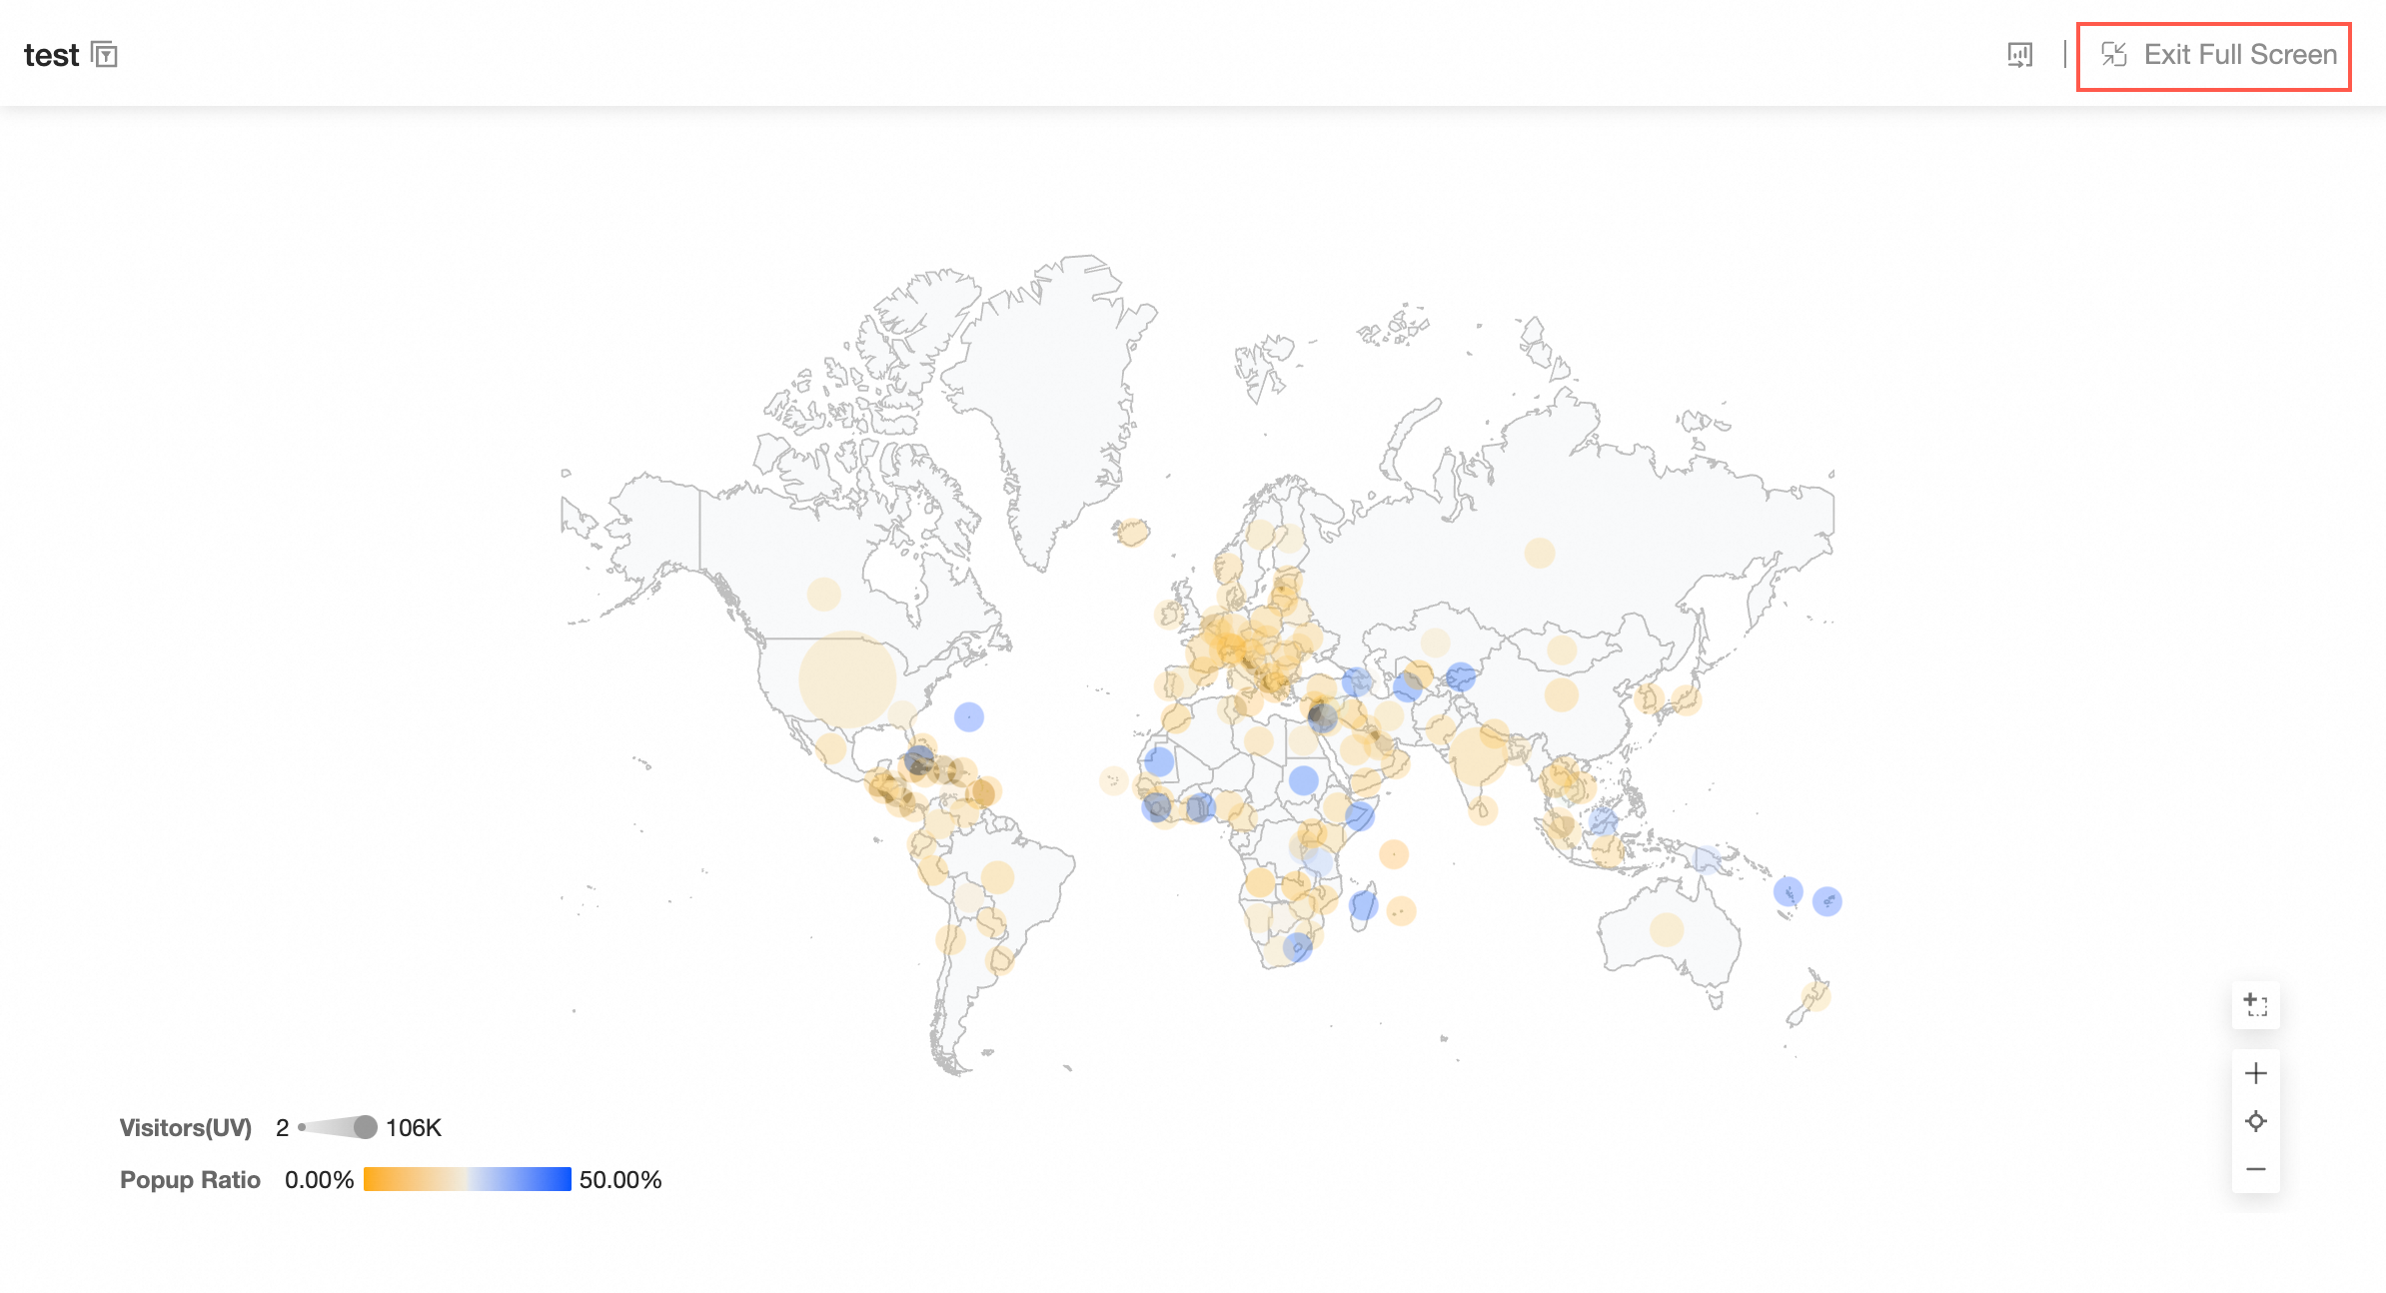Image resolution: width=2386 pixels, height=1293 pixels.
Task: Select the orange bubble over Australia
Action: (1667, 929)
